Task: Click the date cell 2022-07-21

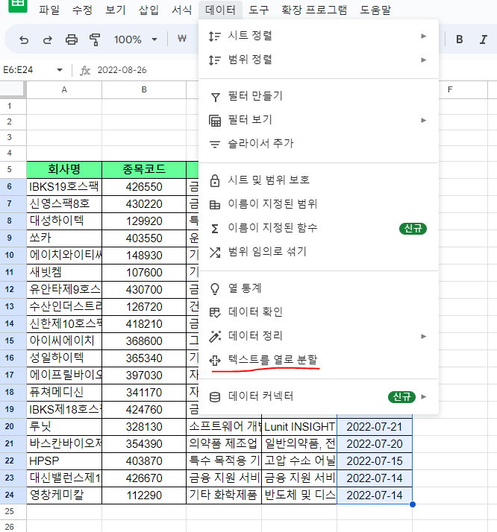Action: coord(375,426)
